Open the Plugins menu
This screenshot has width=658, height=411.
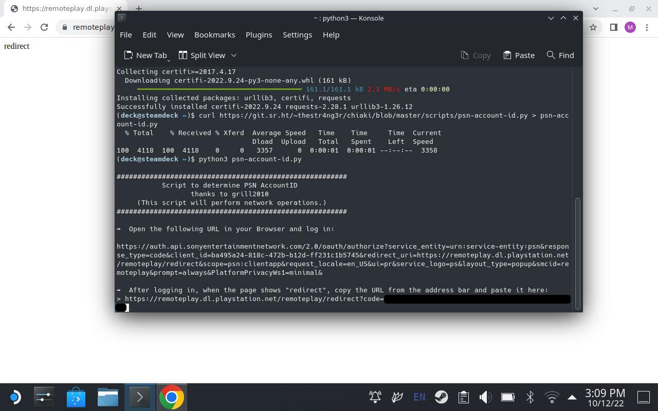259,35
